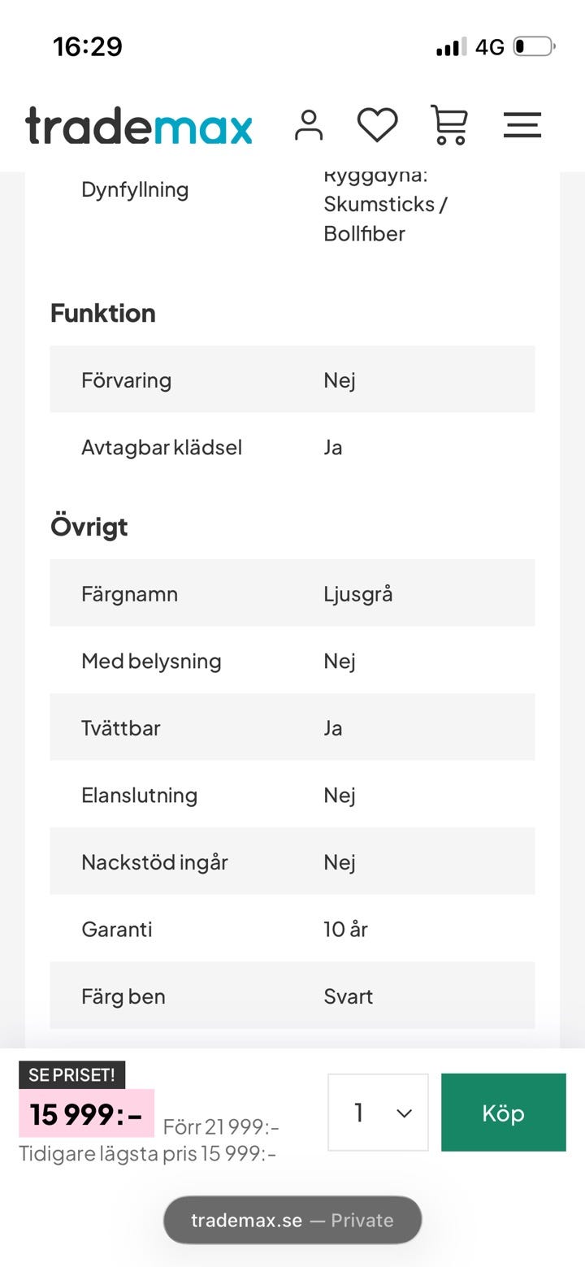Tap the battery status icon

pos(534,47)
